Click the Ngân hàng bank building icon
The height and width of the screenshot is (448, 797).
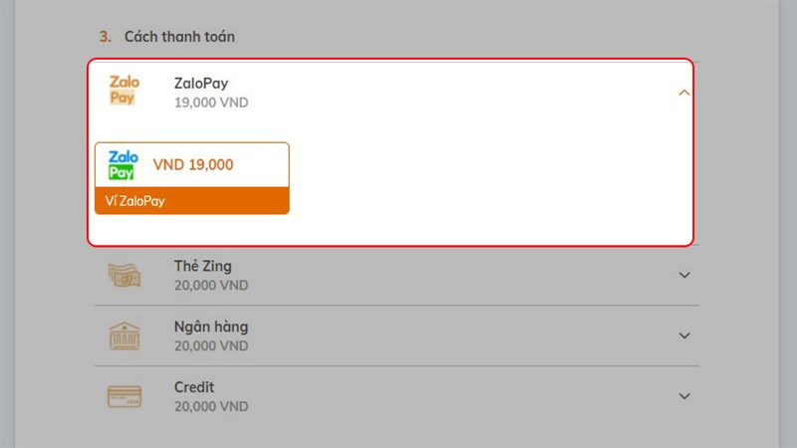(124, 336)
